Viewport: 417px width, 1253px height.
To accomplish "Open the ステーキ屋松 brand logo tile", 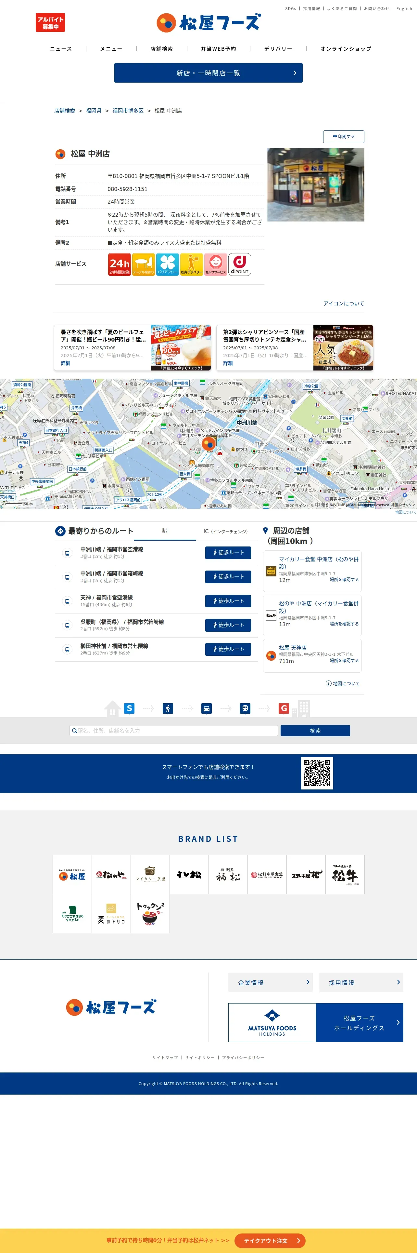I will click(306, 875).
